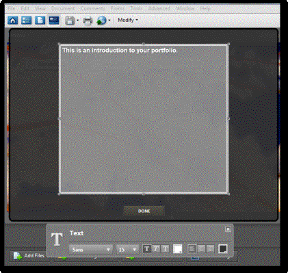288x273 pixels.
Task: Select the header view icon in toolbar
Action: pyautogui.click(x=54, y=20)
